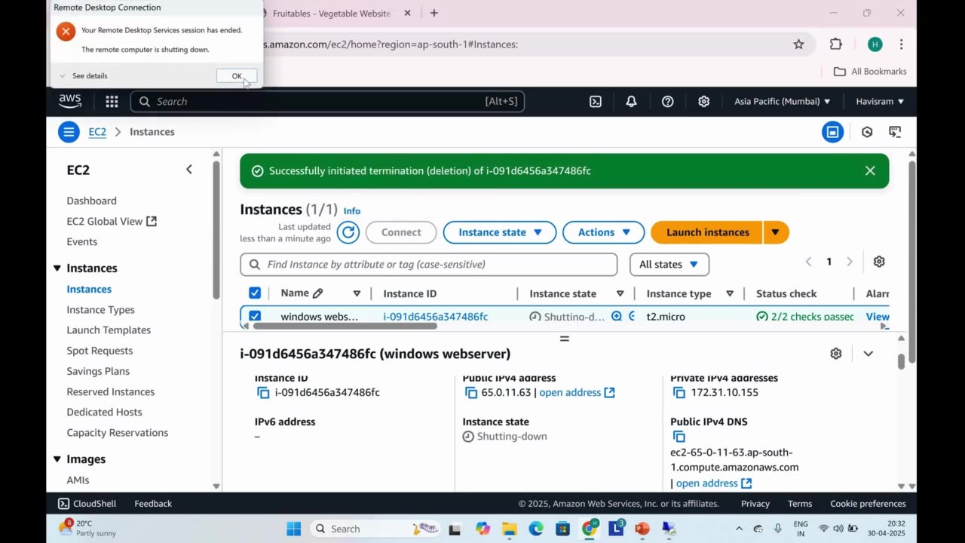Open Capacity Reservations in sidebar
The width and height of the screenshot is (965, 543).
click(117, 432)
